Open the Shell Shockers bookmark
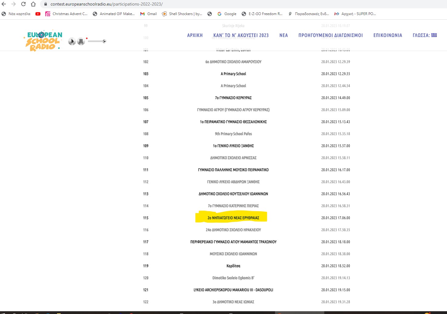This screenshot has height=314, width=447. point(182,14)
